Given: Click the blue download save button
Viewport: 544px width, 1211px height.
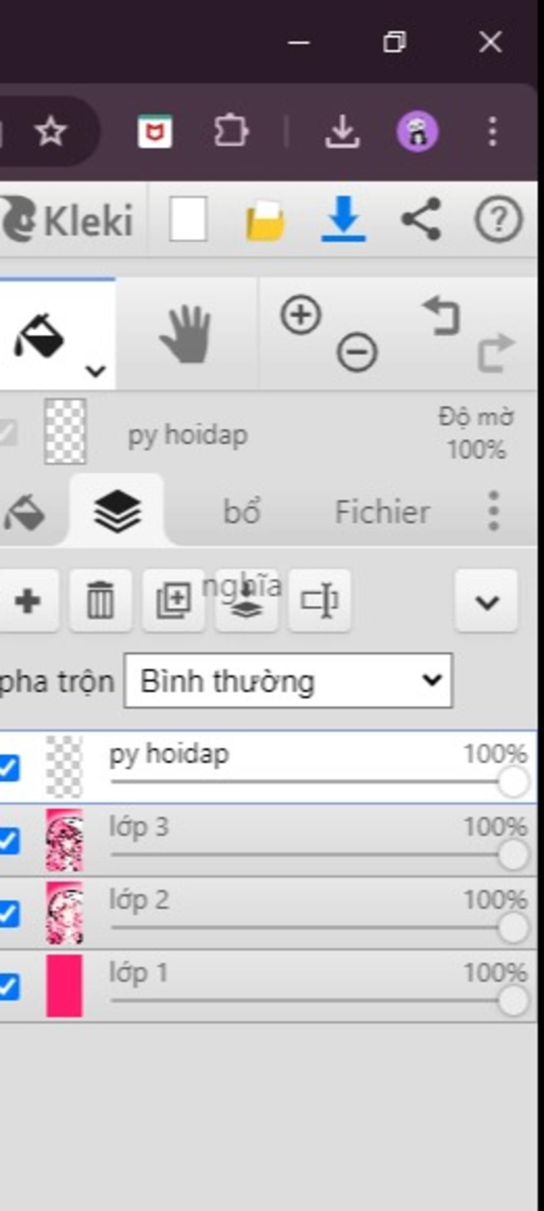Looking at the screenshot, I should click(343, 219).
